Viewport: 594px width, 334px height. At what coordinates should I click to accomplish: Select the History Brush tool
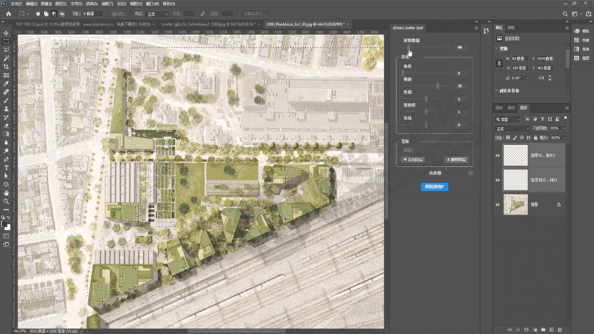pyautogui.click(x=6, y=117)
